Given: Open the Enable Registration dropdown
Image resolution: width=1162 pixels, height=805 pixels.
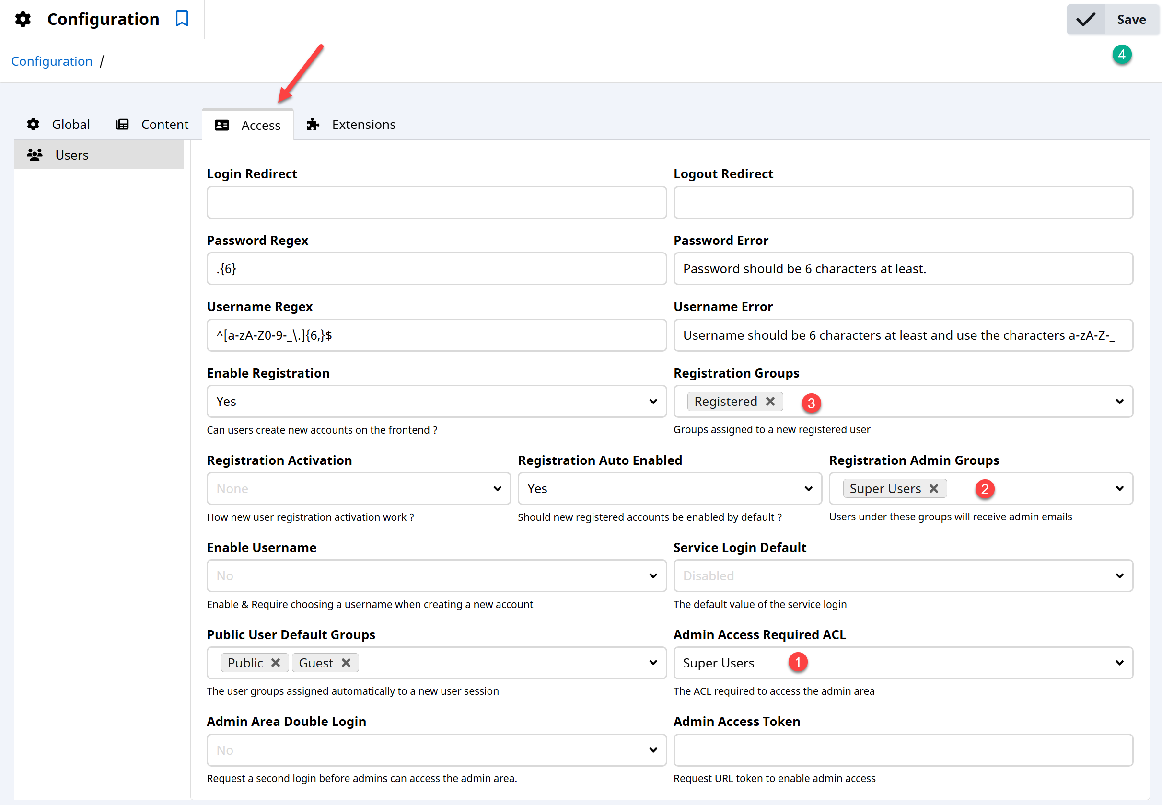Looking at the screenshot, I should pos(436,402).
